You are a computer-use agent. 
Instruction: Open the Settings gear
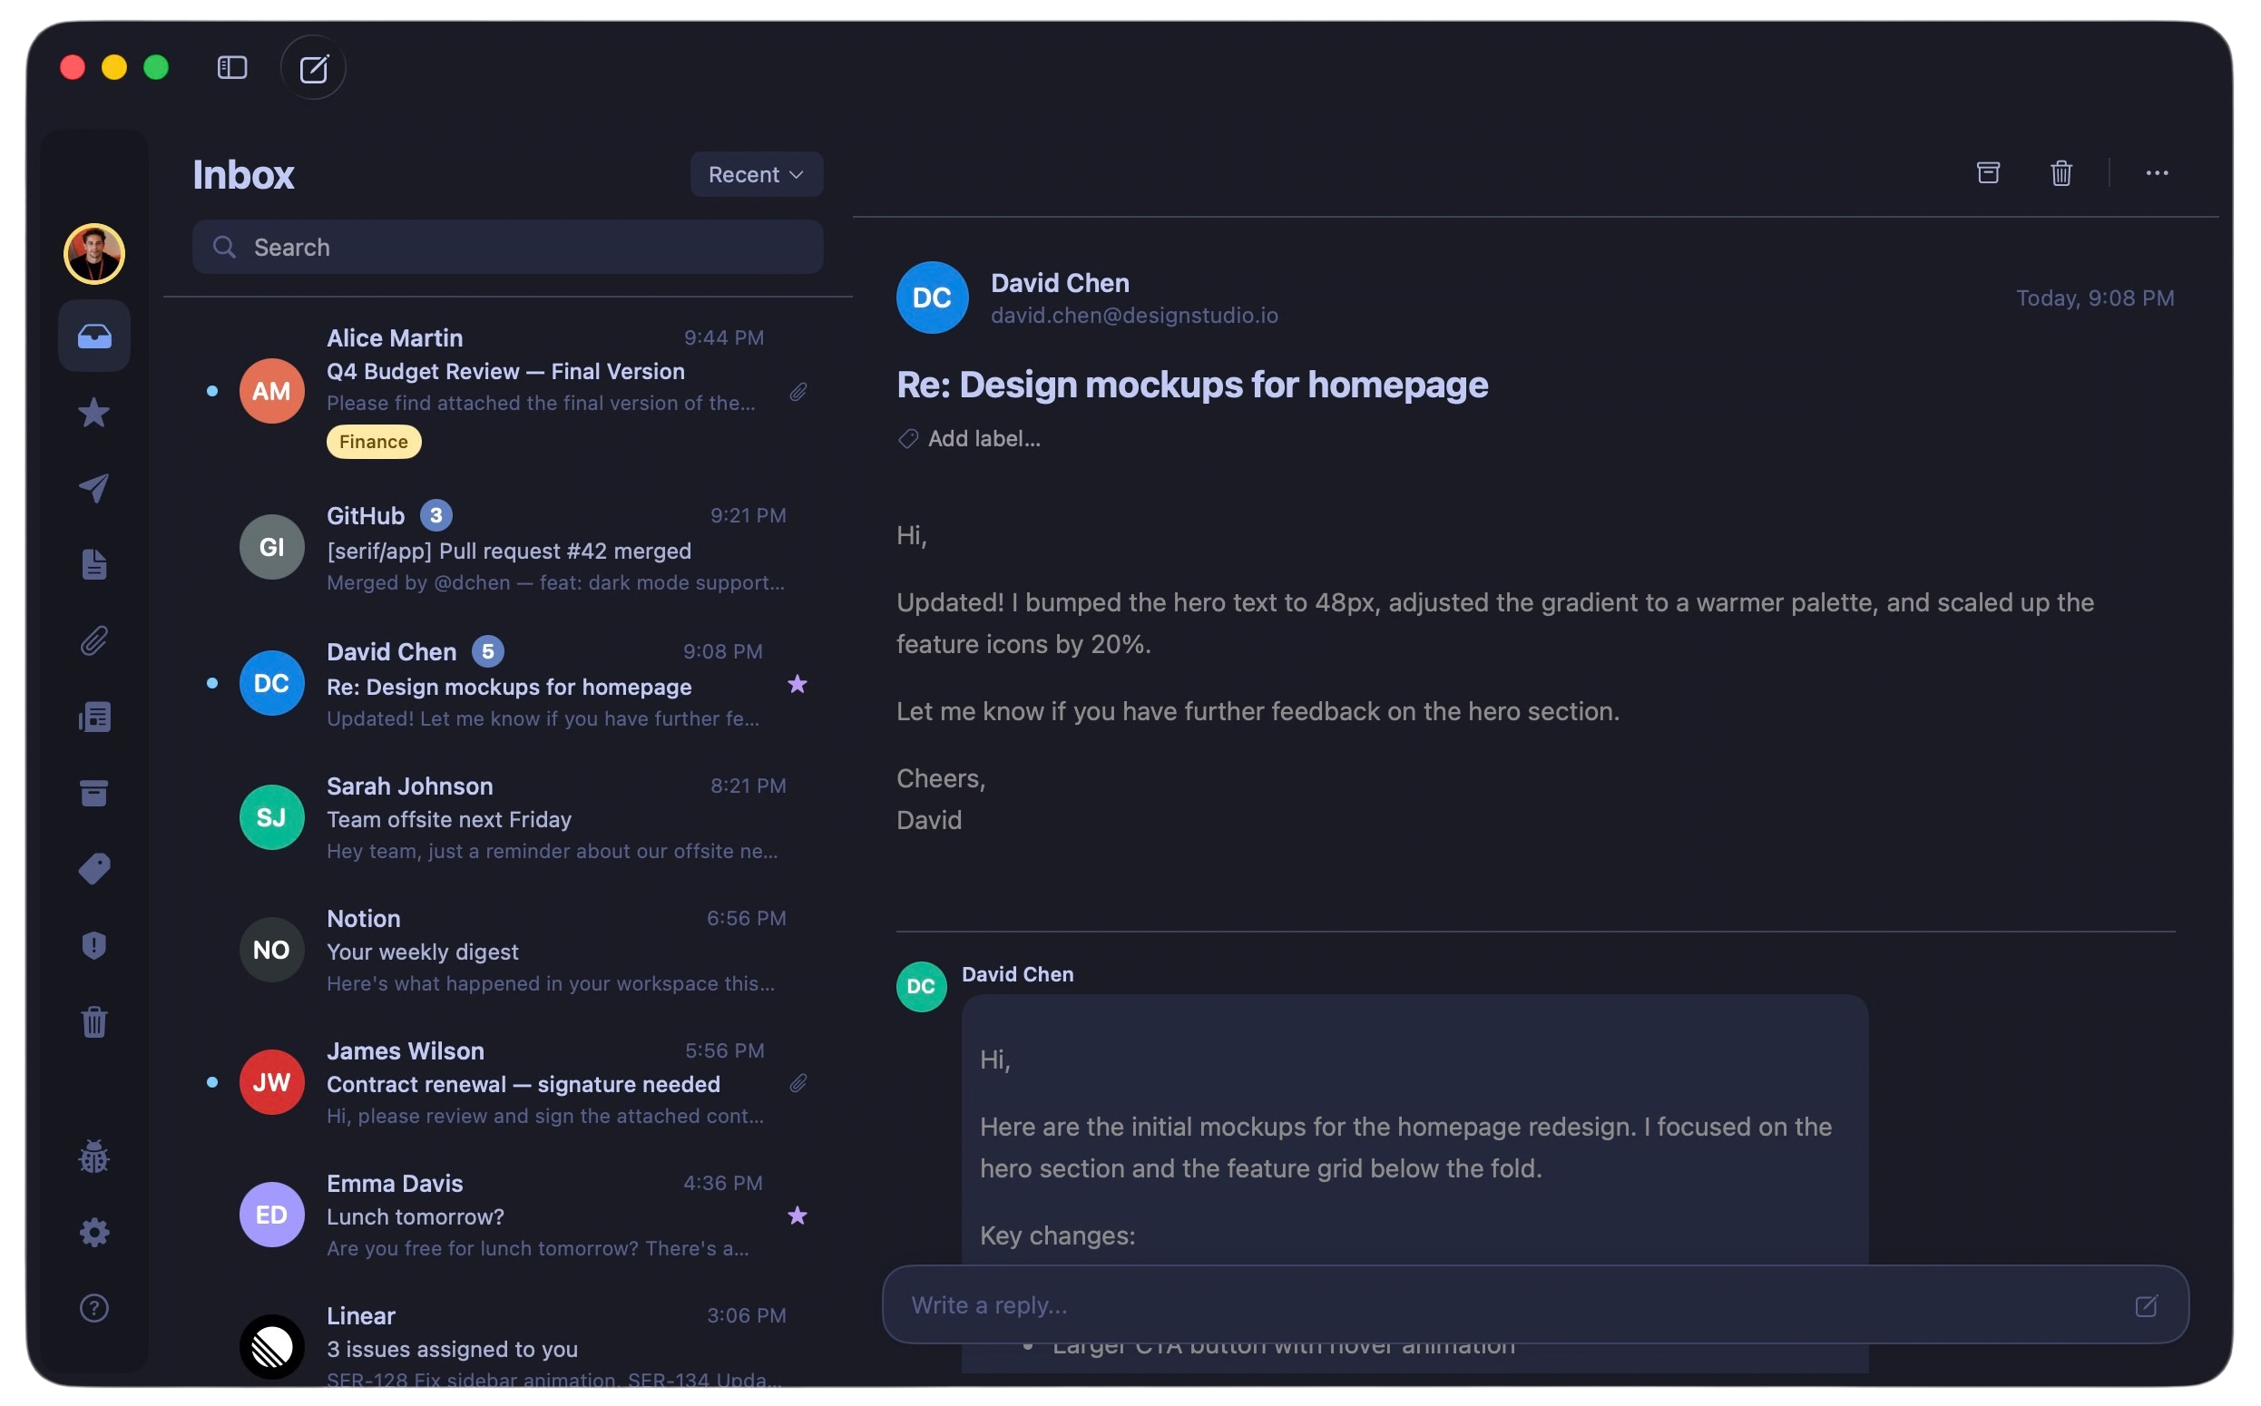pos(93,1231)
